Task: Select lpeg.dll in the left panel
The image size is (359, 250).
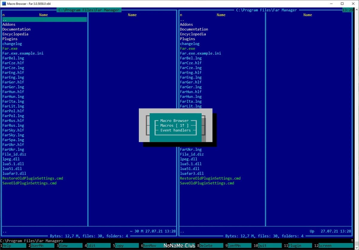Action: (x=11, y=159)
